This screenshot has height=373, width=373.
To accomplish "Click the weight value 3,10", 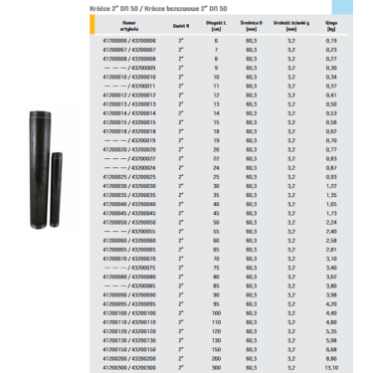I will pos(331,259).
